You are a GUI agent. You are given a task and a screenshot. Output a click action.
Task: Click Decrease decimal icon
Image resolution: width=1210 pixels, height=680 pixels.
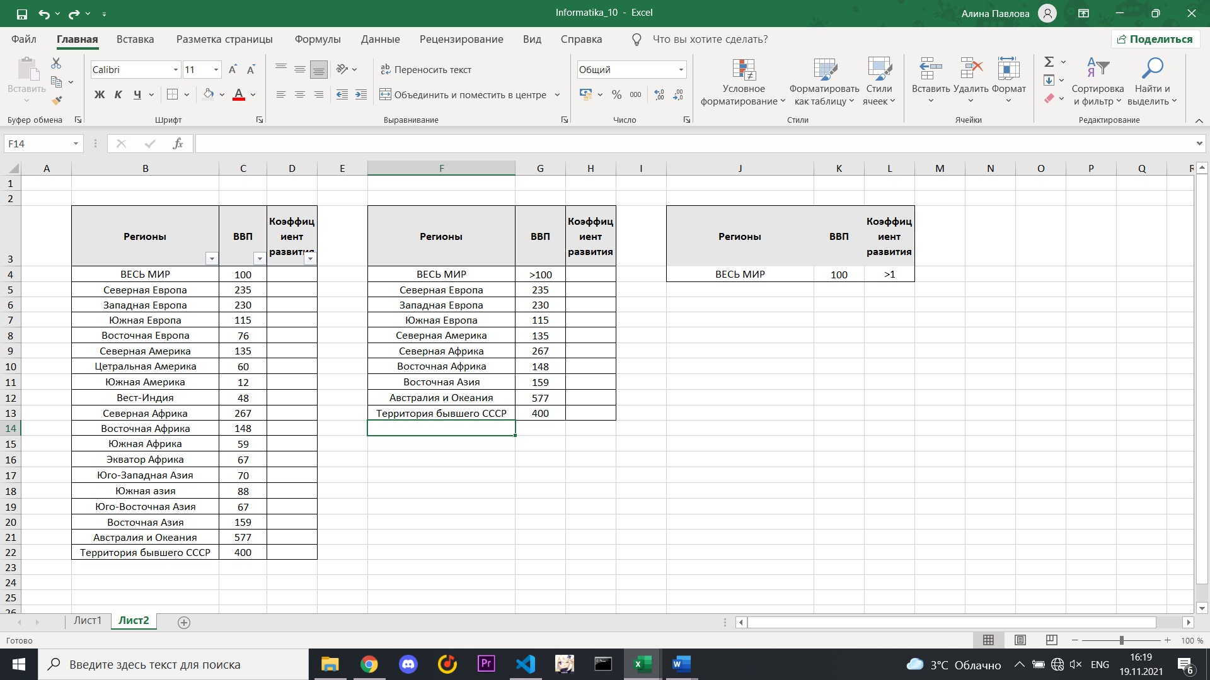(x=678, y=94)
